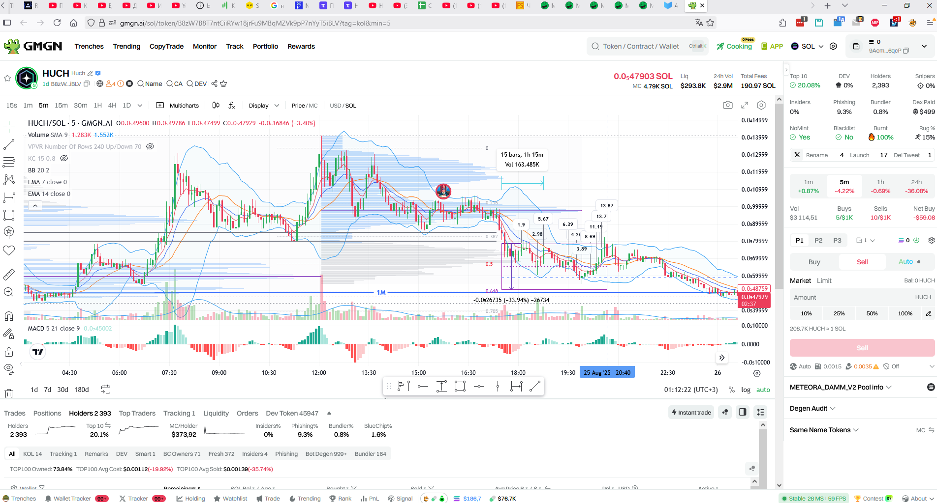Screen dimensions: 937x503
Task: Open the CopyTrade page
Action: 166,46
